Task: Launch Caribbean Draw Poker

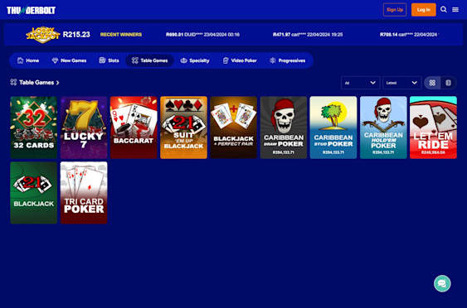Action: point(283,128)
